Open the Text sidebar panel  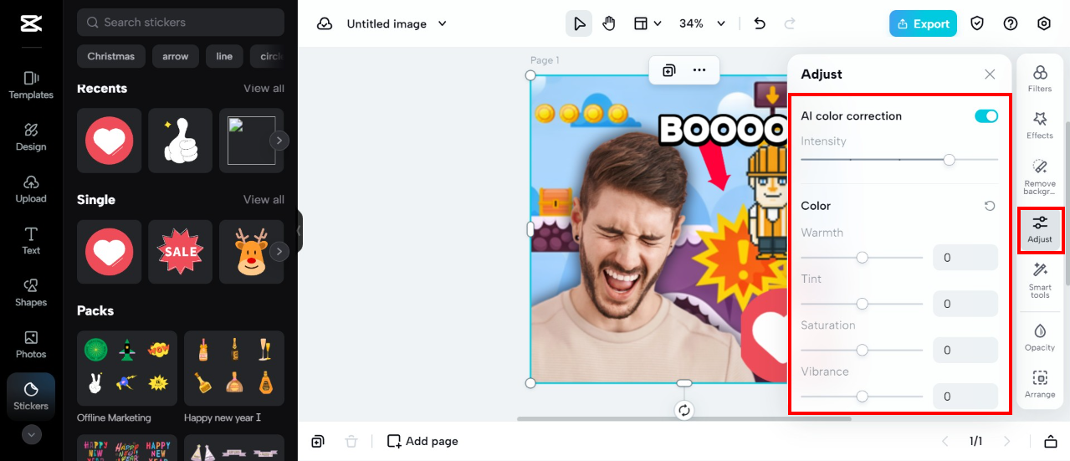(x=31, y=241)
